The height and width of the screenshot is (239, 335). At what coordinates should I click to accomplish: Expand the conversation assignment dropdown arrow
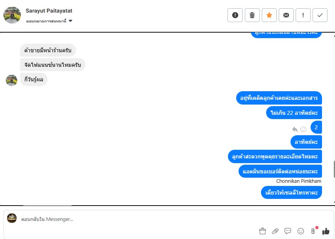coord(70,21)
